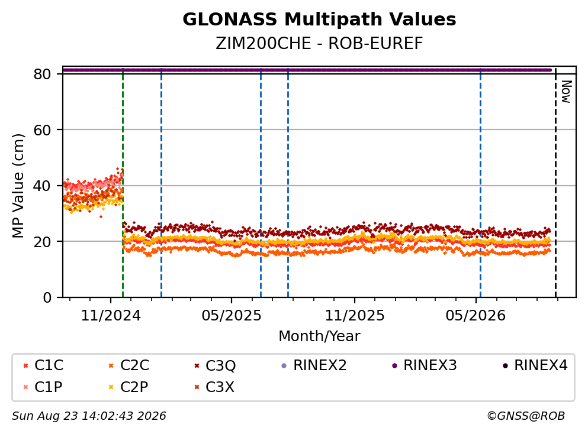
Task: Select the C3Q legend label
Action: (x=220, y=365)
